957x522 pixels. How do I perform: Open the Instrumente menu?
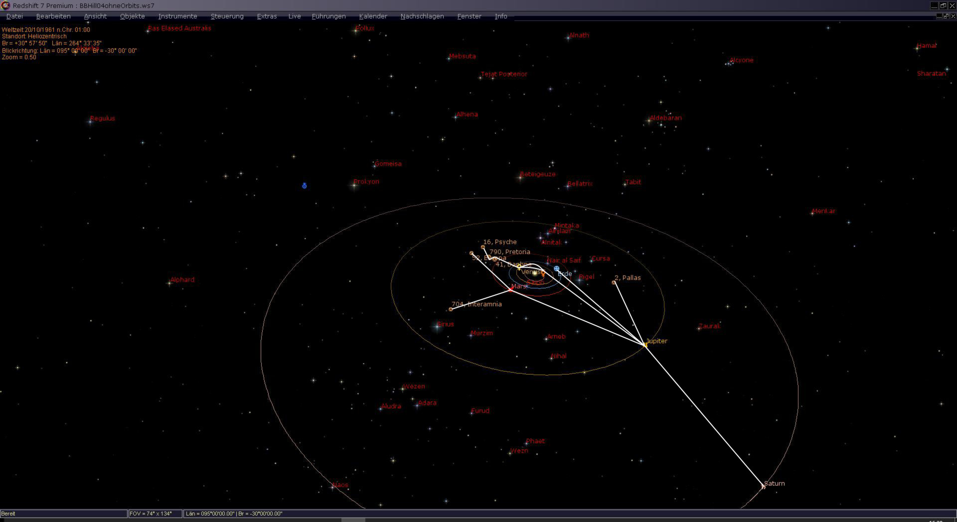click(x=177, y=16)
